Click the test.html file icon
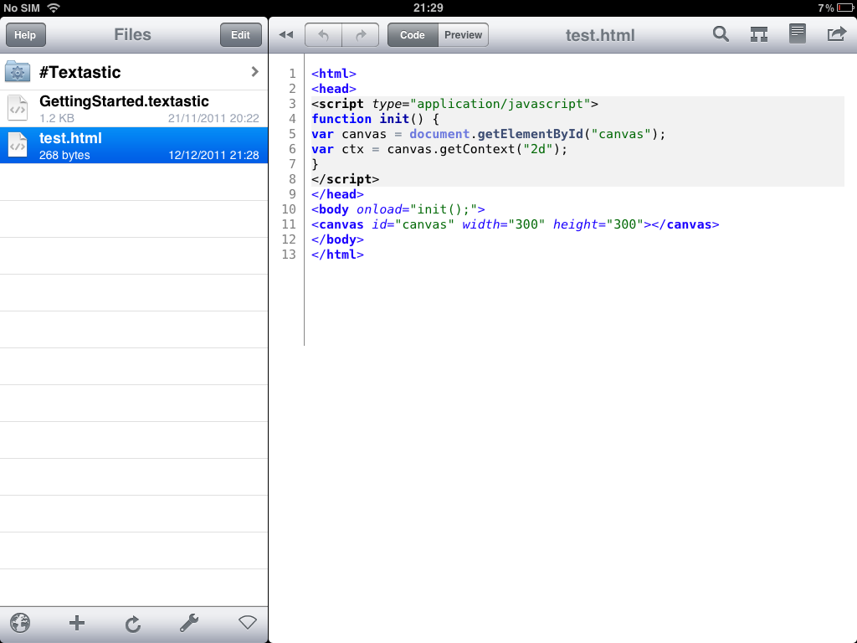Image resolution: width=857 pixels, height=643 pixels. point(18,146)
